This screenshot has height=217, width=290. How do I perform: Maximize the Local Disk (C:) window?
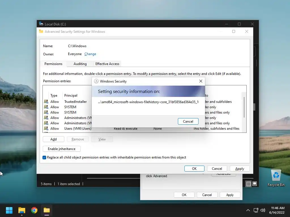[239, 24]
